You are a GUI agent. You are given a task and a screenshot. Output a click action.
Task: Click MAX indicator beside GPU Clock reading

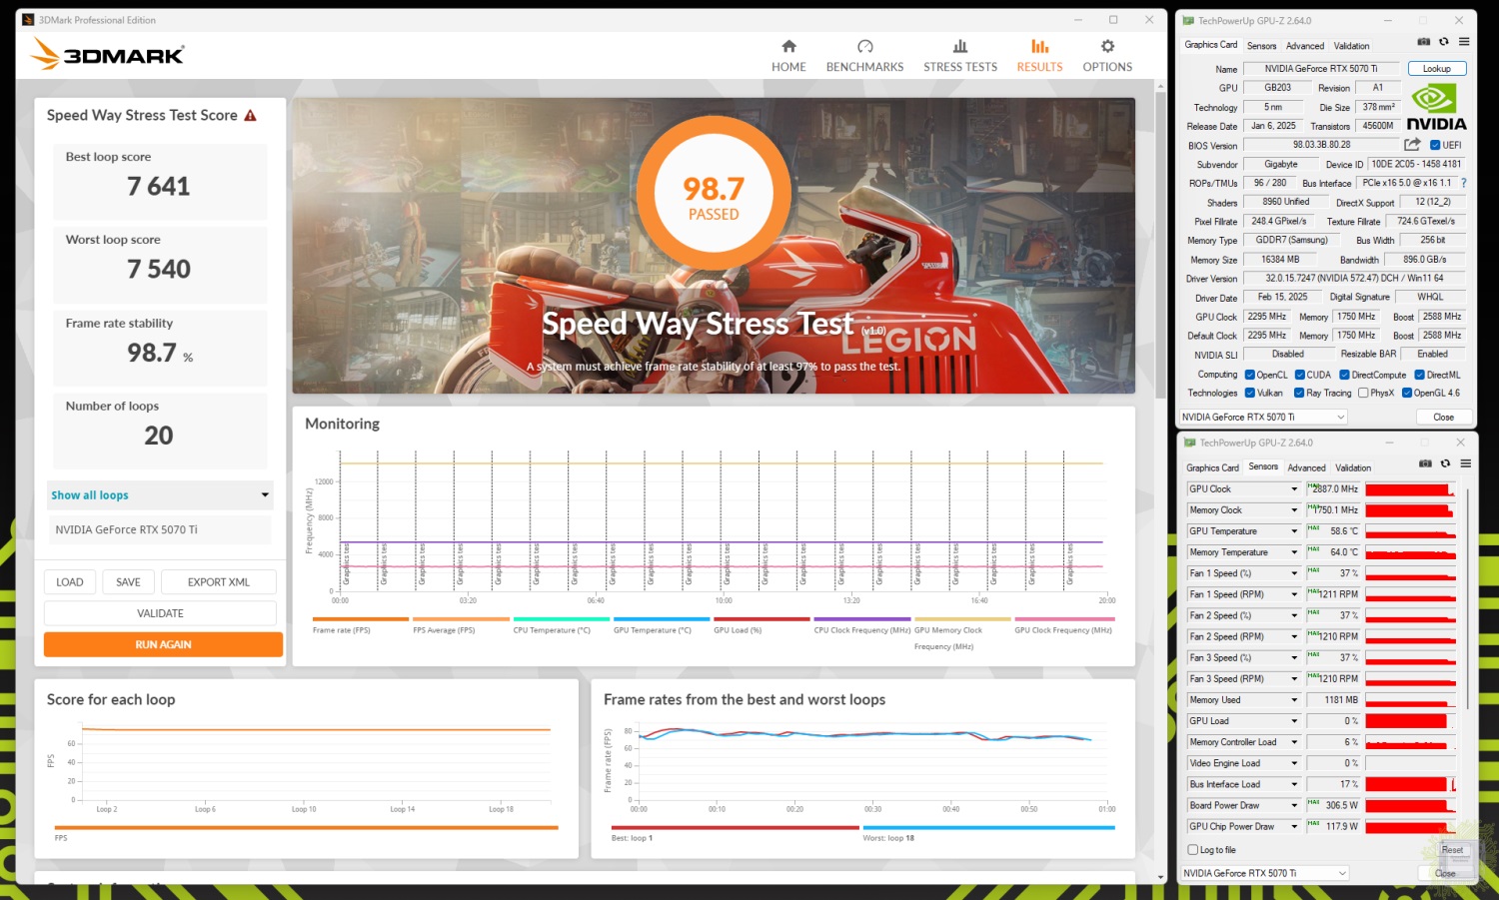[1313, 485]
